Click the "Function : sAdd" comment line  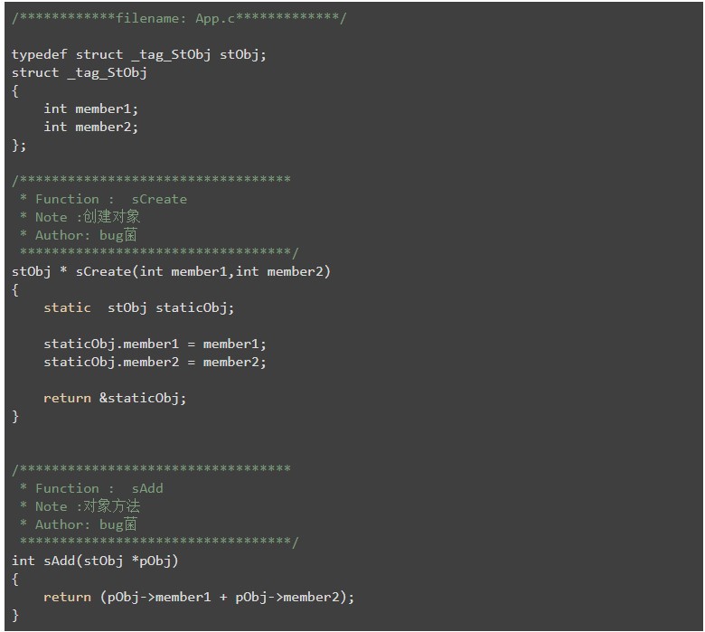pyautogui.click(x=91, y=488)
